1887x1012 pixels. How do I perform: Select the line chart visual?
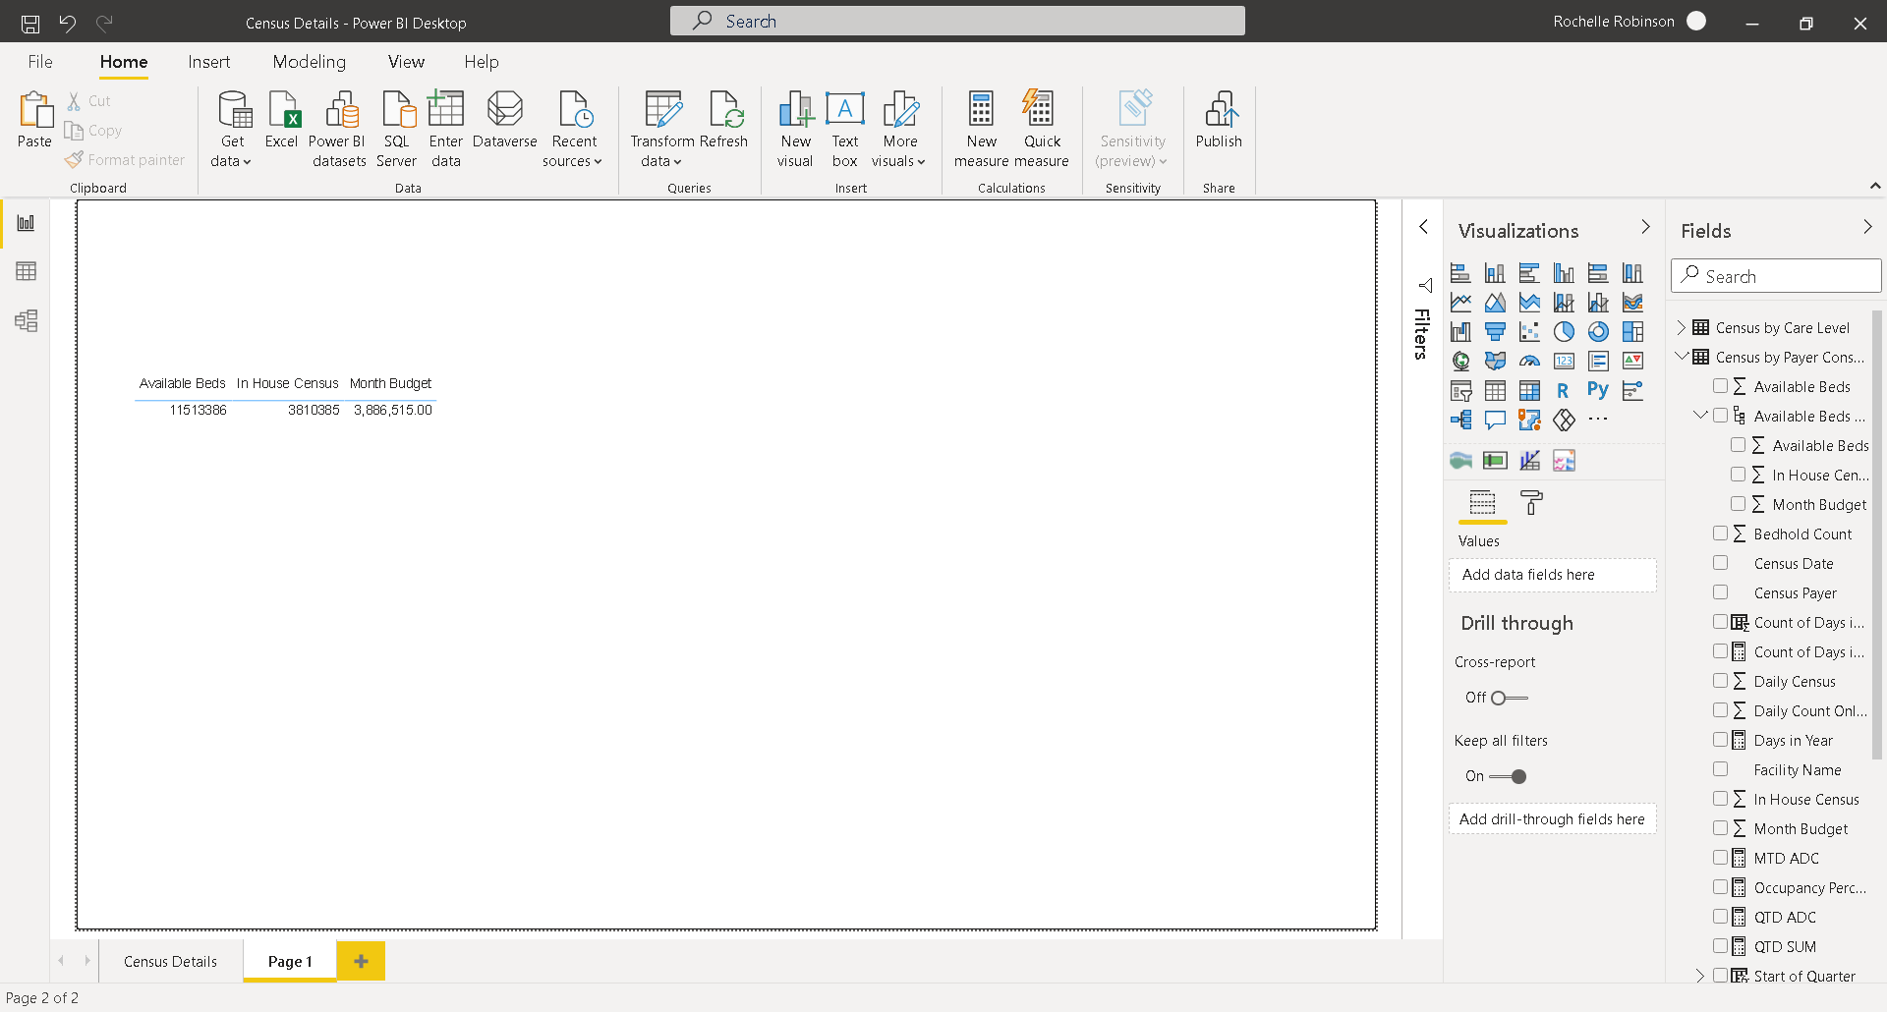[x=1460, y=303]
